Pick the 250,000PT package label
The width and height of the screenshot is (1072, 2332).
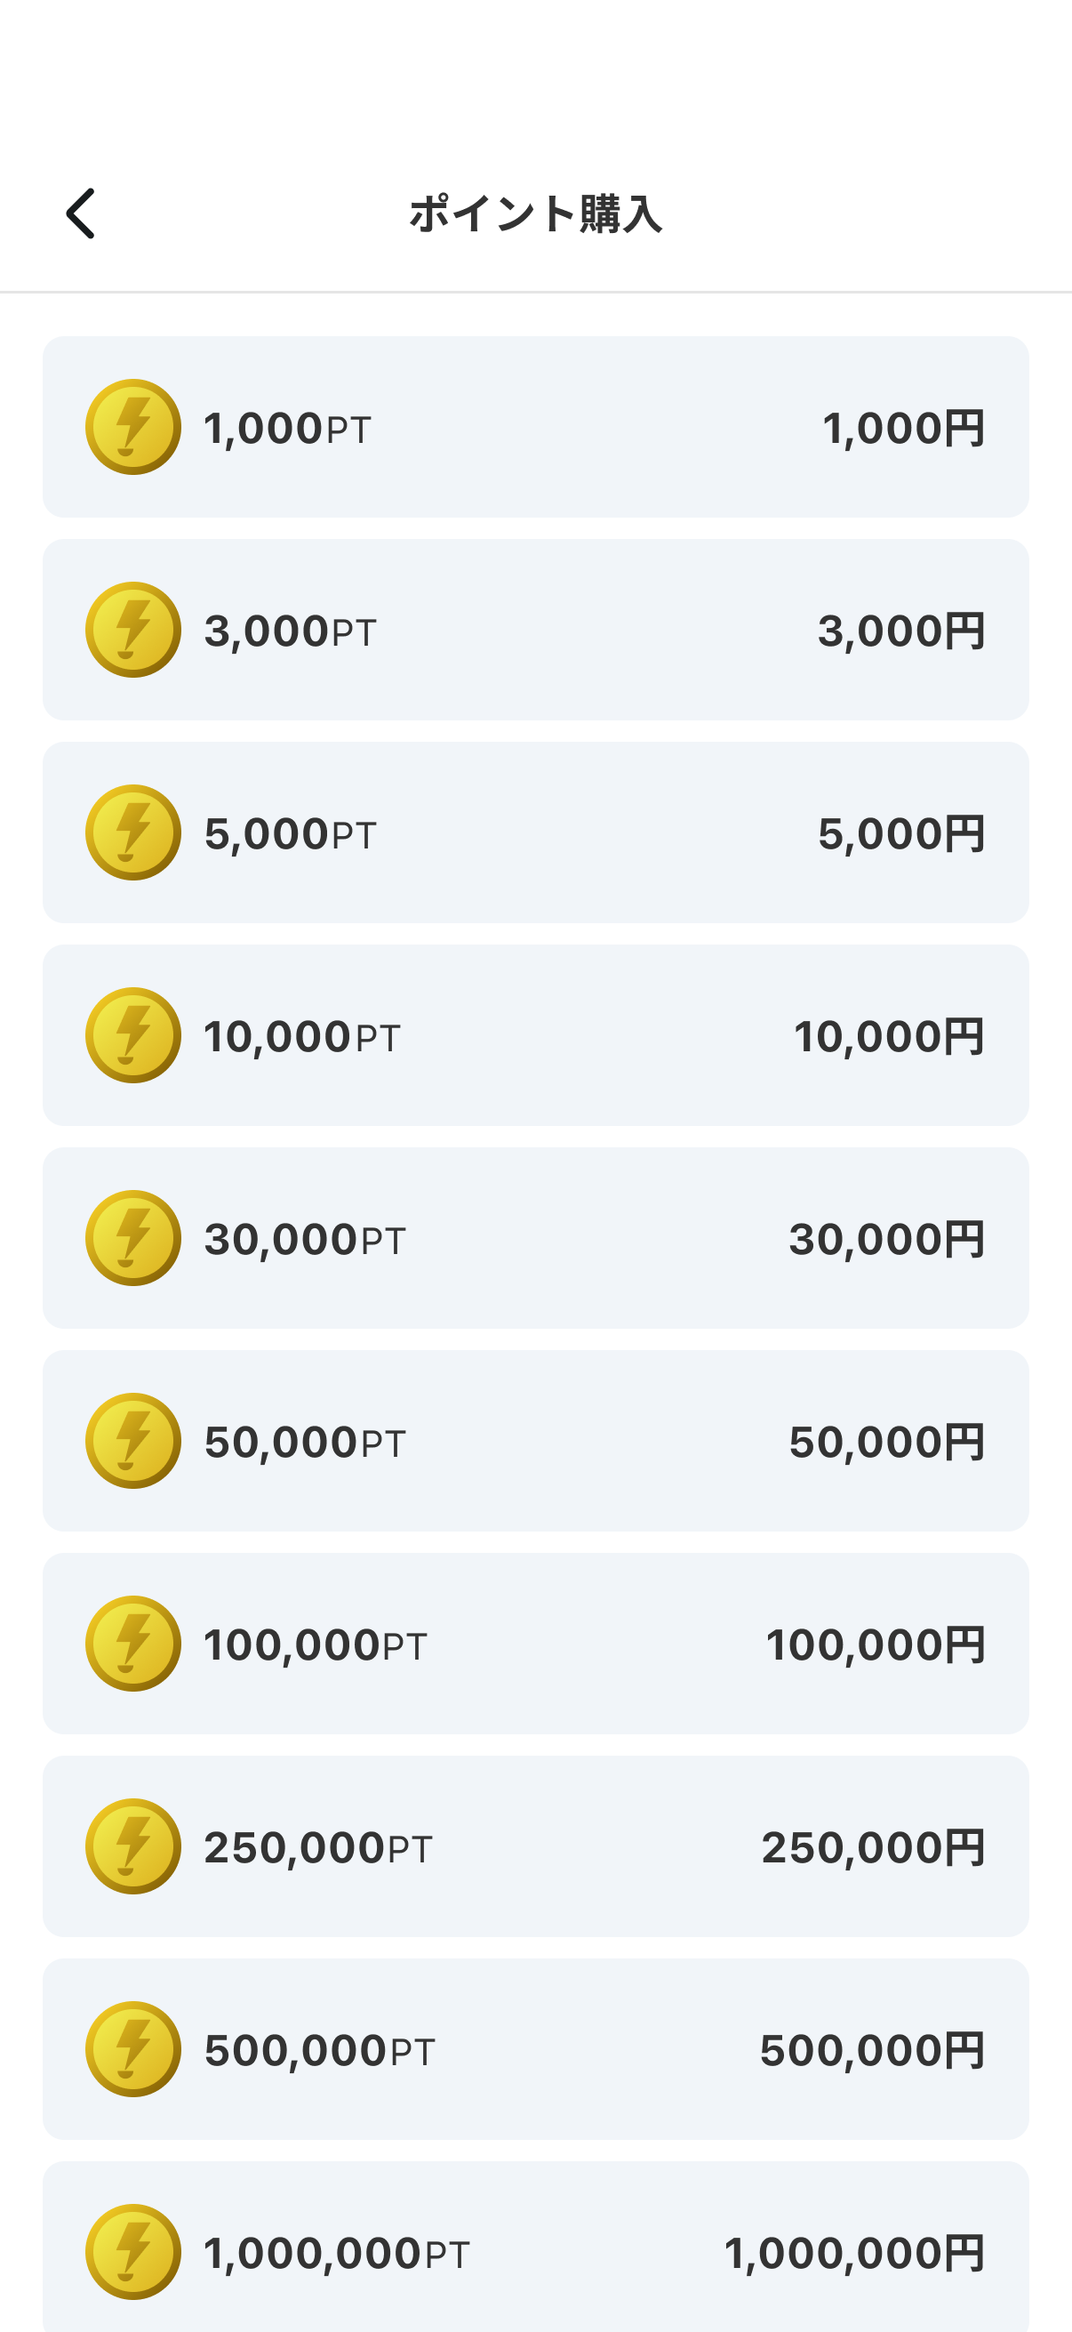[x=318, y=1847]
